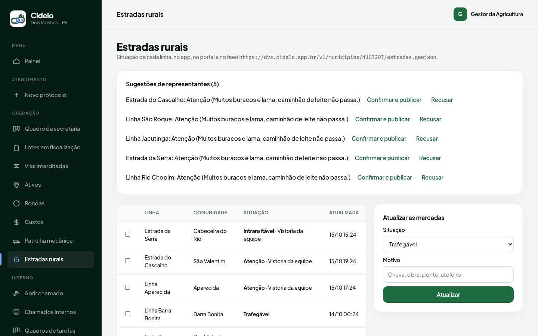The image size is (538, 336).
Task: Click the Quadros de tarefas icon
Action: [x=16, y=330]
